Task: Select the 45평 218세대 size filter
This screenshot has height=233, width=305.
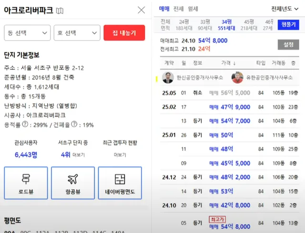Action: point(249,25)
